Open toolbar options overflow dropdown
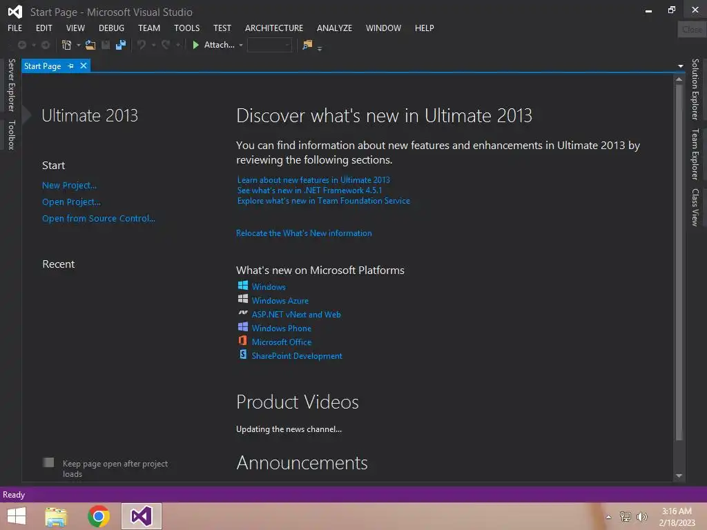The width and height of the screenshot is (707, 530). point(320,48)
